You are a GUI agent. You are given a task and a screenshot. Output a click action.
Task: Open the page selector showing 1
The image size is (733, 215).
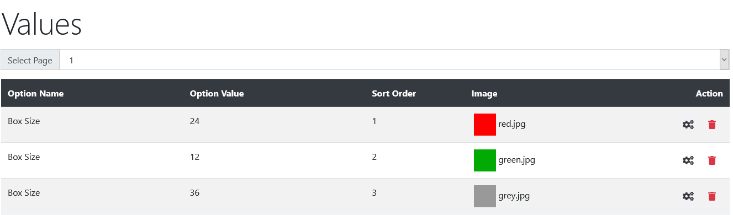[394, 60]
